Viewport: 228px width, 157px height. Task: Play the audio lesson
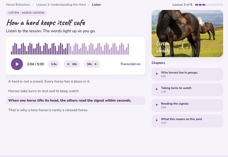[17, 64]
